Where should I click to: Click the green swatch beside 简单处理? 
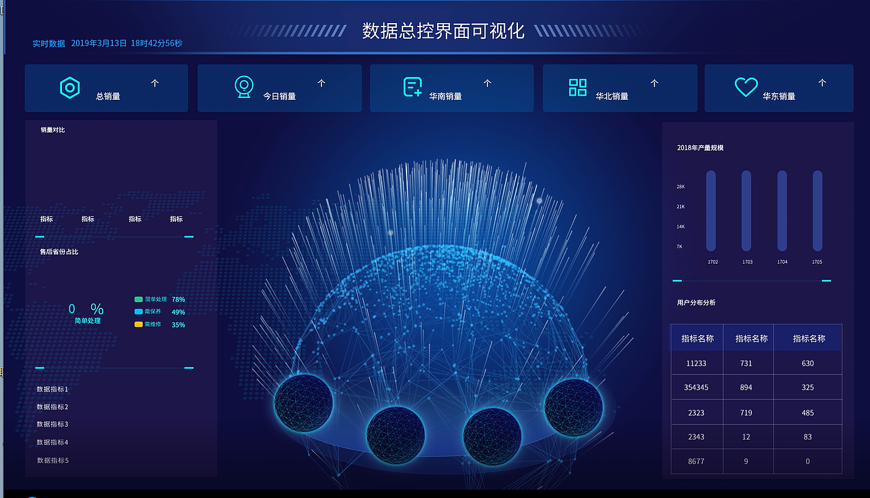pyautogui.click(x=138, y=299)
